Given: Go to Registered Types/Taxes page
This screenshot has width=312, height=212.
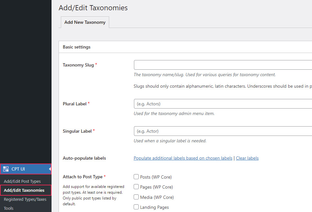Looking at the screenshot, I should 25,199.
